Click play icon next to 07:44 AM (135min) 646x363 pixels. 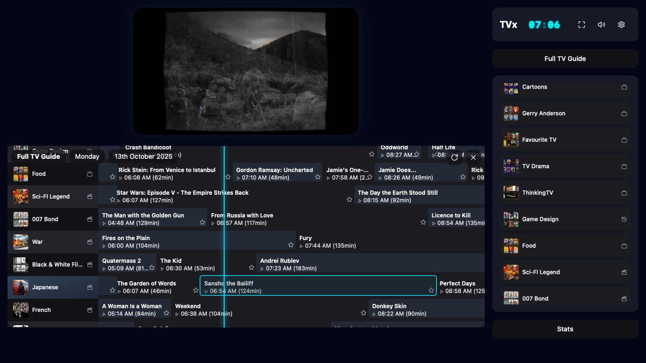(301, 246)
